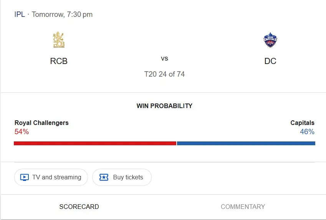
Task: Click the 46% win probability value
Action: click(x=307, y=132)
